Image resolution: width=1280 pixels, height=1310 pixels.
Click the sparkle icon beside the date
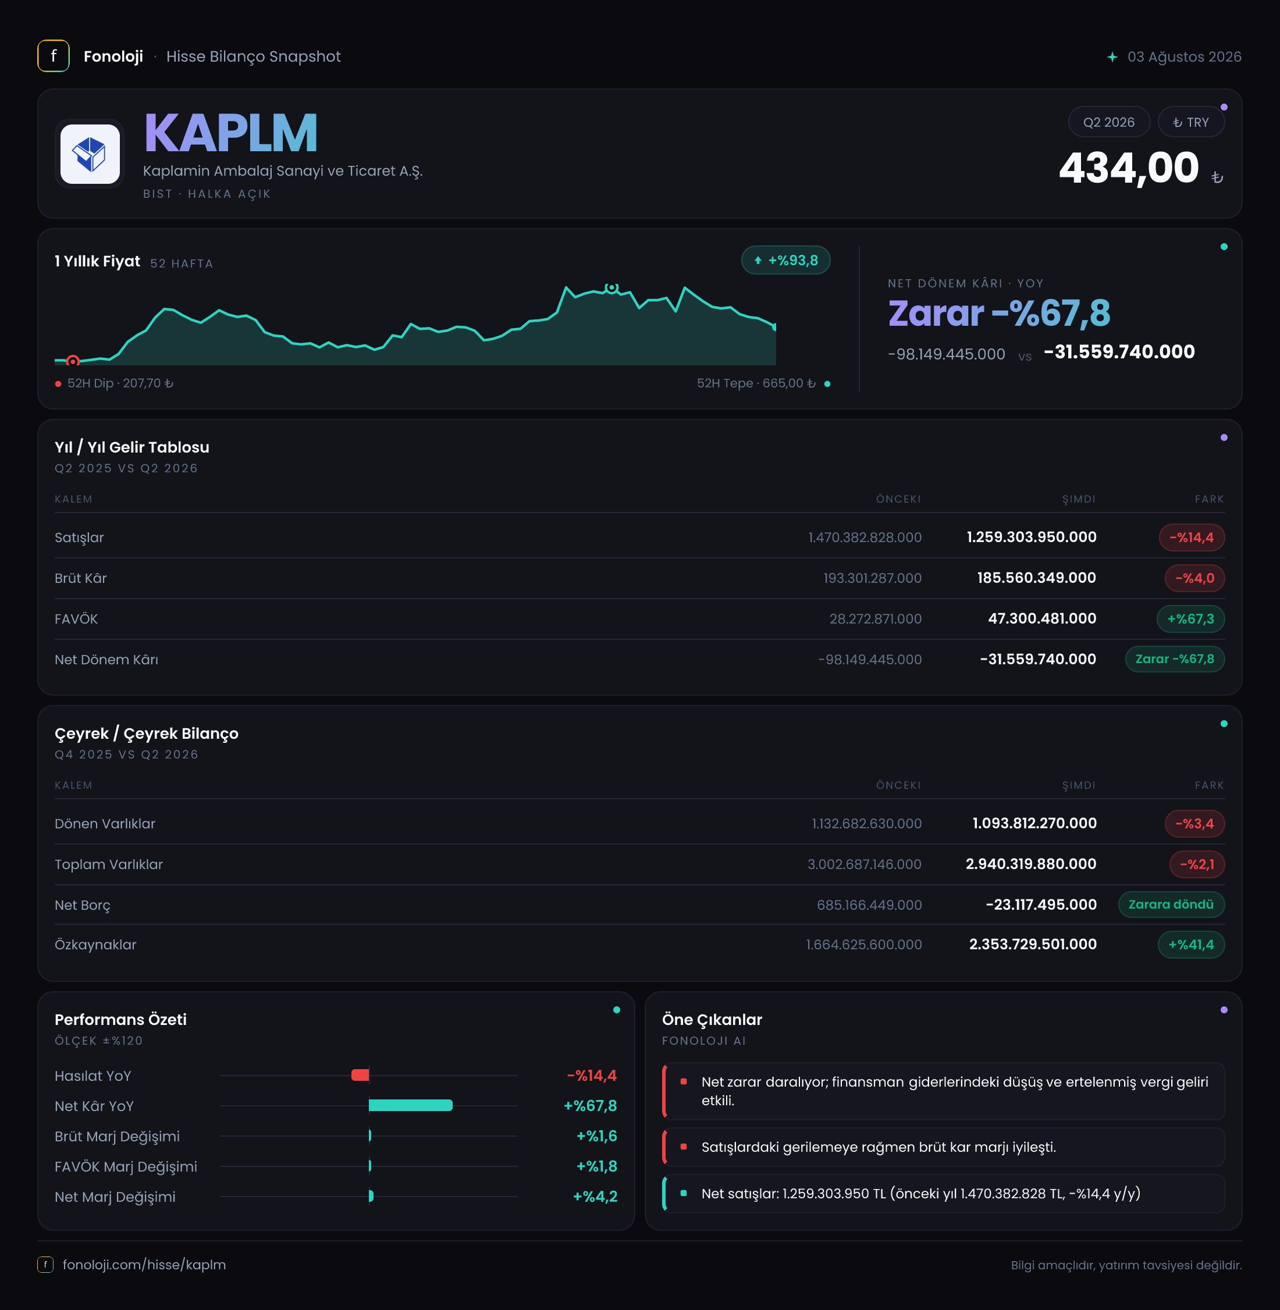[x=1112, y=57]
